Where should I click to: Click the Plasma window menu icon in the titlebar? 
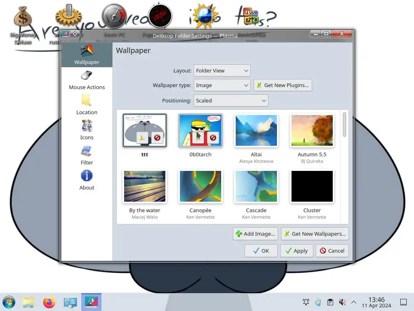[x=65, y=34]
